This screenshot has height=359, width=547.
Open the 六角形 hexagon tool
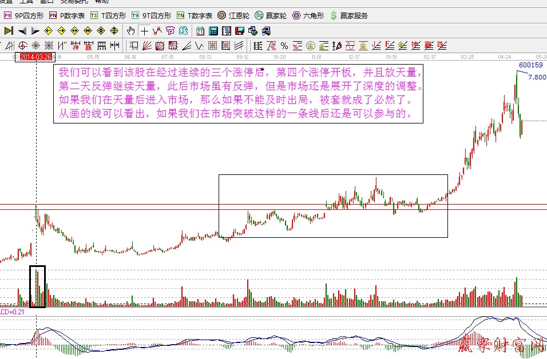(x=308, y=15)
